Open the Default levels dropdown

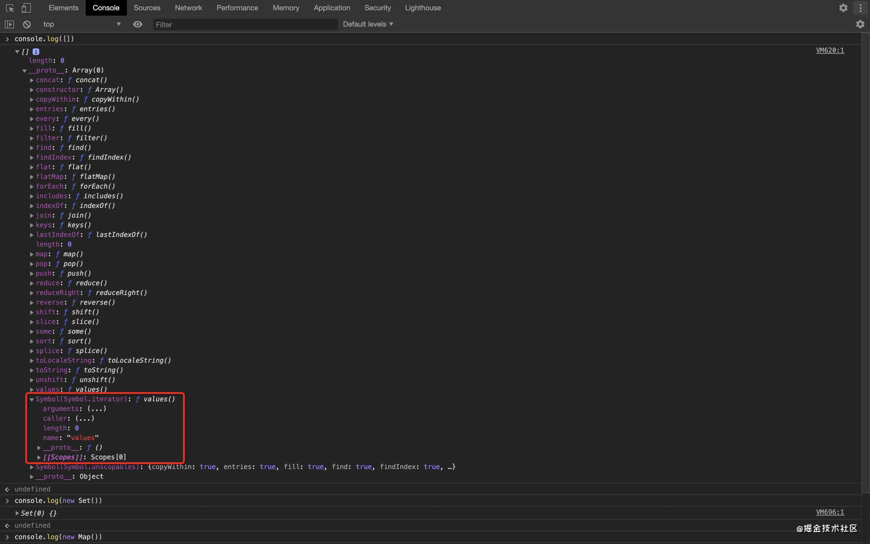pos(368,24)
